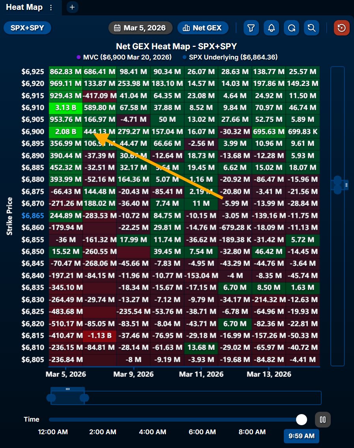
Task: Click the red reset history icon
Action: click(x=342, y=28)
